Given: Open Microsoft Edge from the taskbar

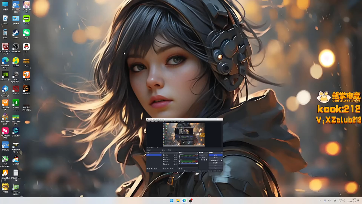Looking at the screenshot, I should [x=184, y=201].
